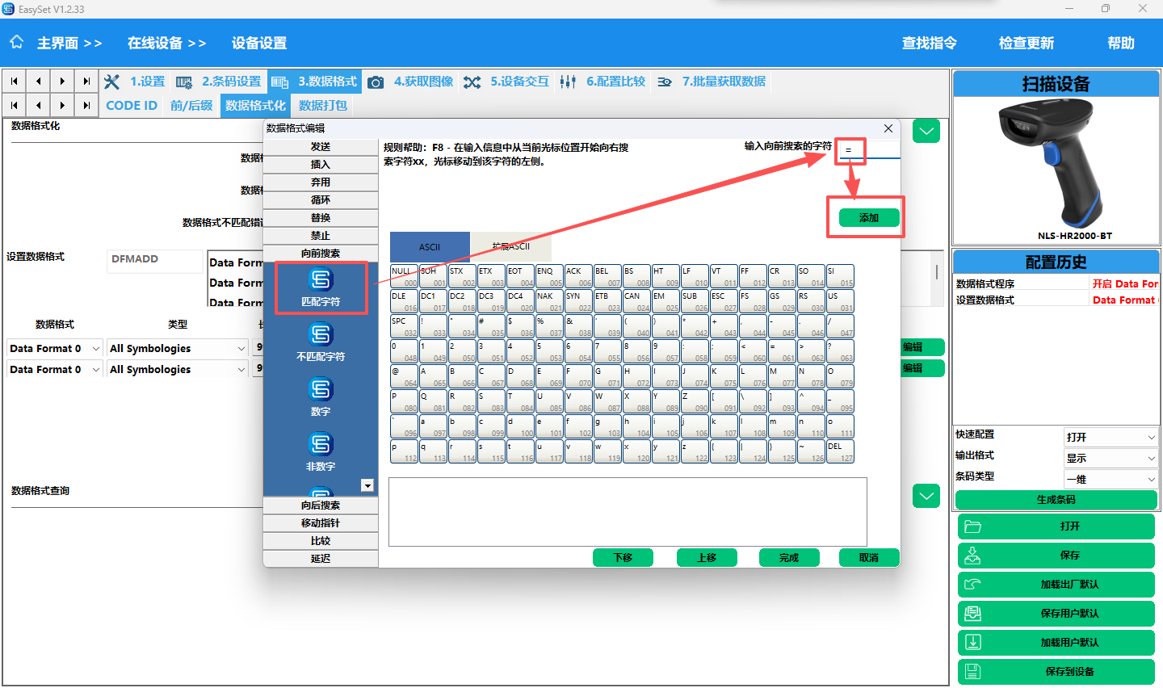Click the 保存到设备 button
This screenshot has width=1163, height=688.
pyautogui.click(x=1056, y=672)
